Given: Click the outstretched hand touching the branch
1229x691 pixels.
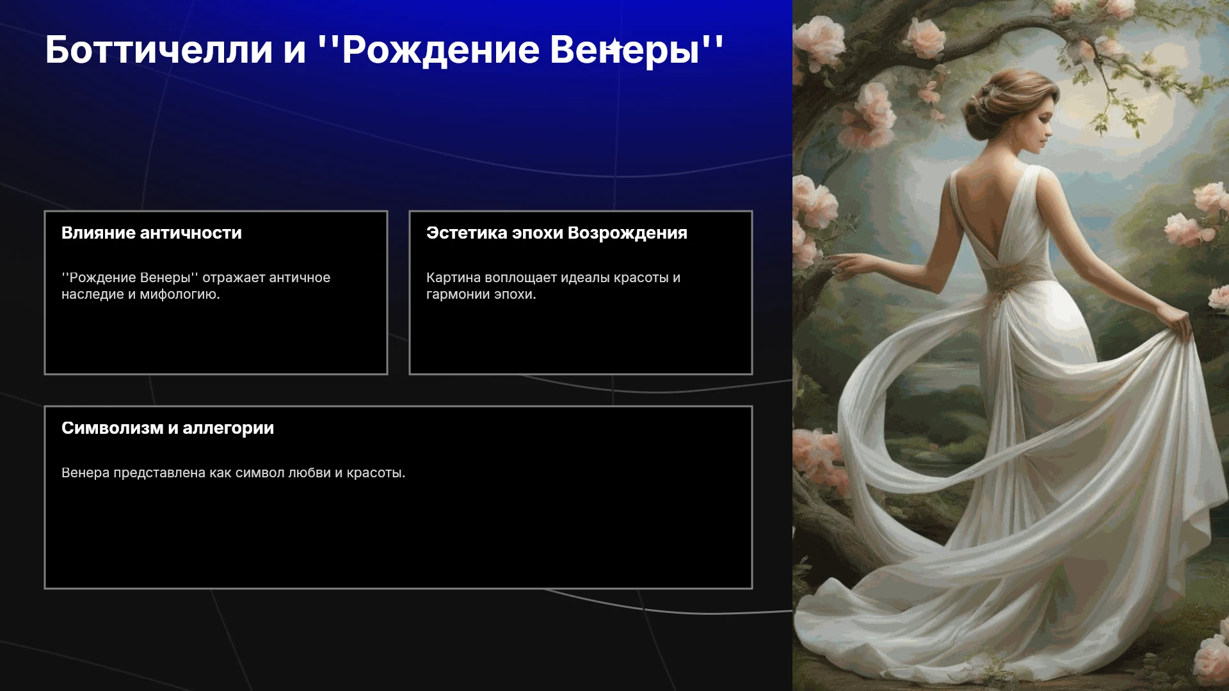Looking at the screenshot, I should tap(846, 262).
